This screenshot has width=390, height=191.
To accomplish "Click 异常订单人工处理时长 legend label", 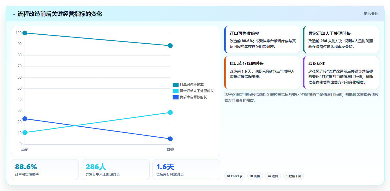I will (x=197, y=91).
